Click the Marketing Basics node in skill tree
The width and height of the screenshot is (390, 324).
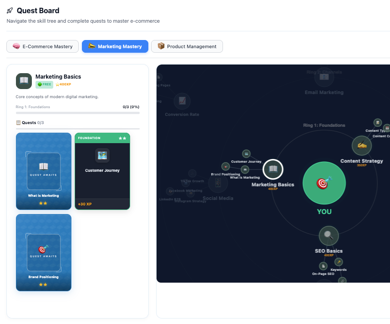pyautogui.click(x=273, y=169)
